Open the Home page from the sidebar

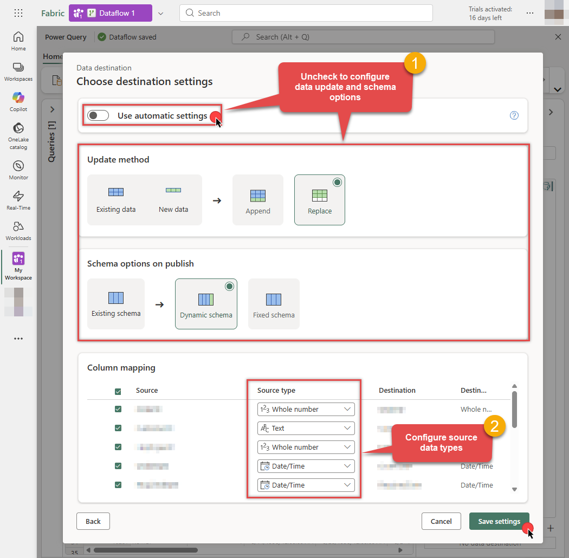pos(18,40)
